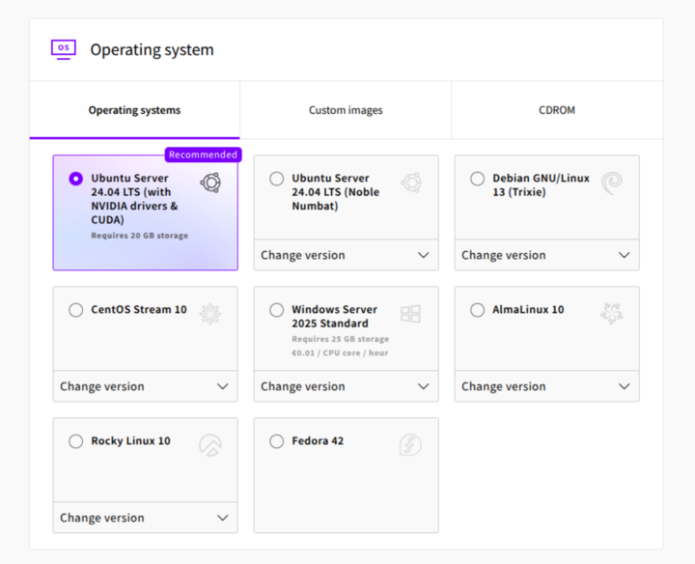Switch to the Custom images tab
The width and height of the screenshot is (695, 564).
(x=346, y=110)
